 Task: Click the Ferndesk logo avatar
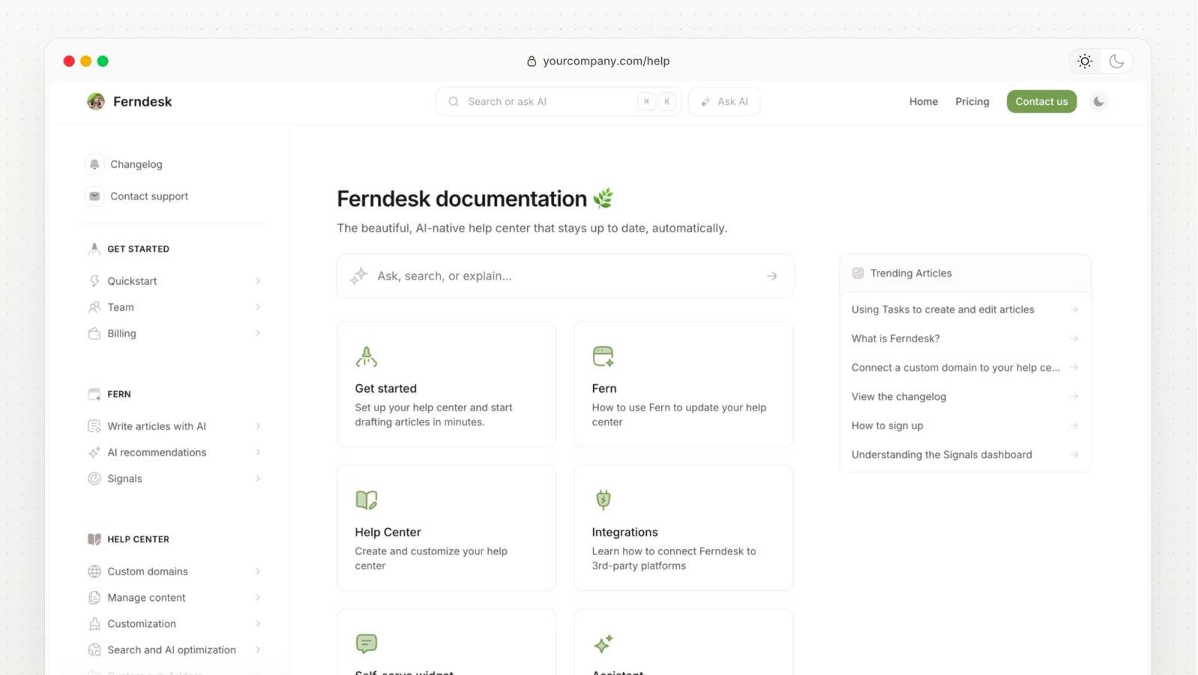pos(96,101)
